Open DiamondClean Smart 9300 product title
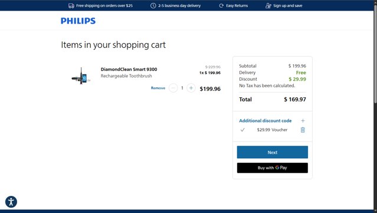 [x=129, y=69]
